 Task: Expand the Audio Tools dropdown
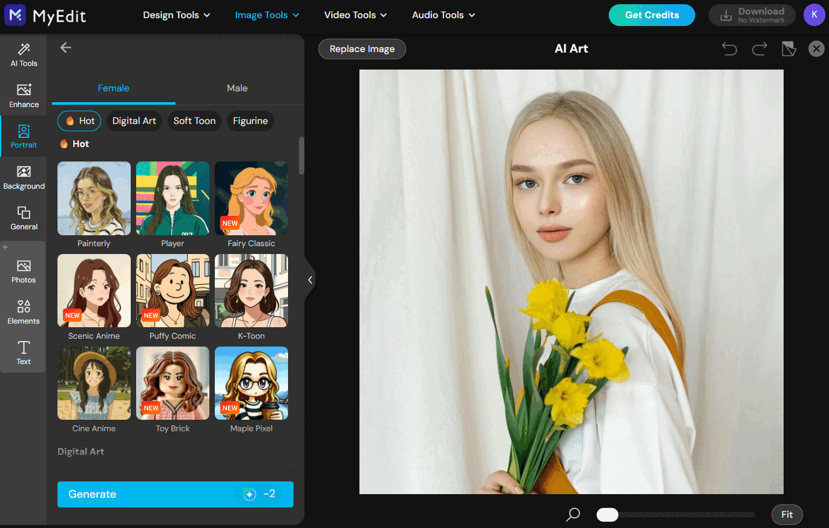pyautogui.click(x=443, y=15)
